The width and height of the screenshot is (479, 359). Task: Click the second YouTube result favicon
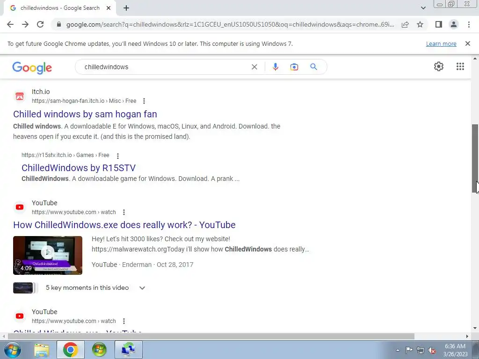click(x=20, y=316)
